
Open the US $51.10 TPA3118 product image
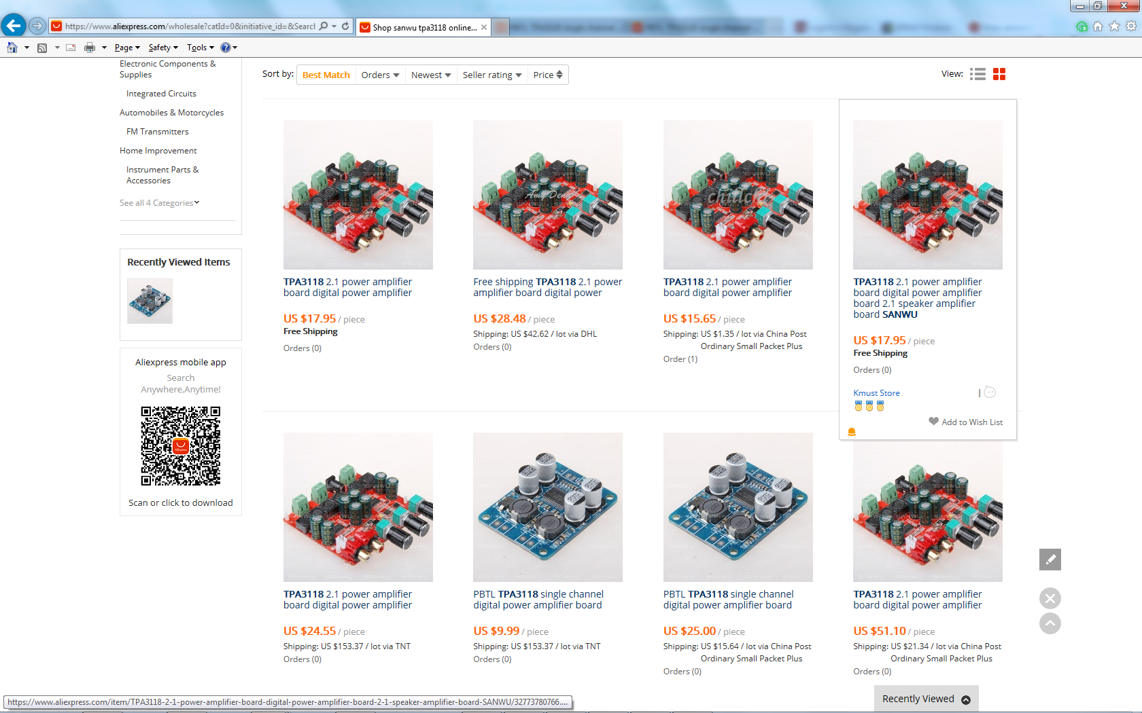point(928,511)
